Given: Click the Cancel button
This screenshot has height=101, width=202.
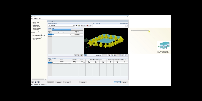Looking at the screenshot, I should tap(125, 82).
